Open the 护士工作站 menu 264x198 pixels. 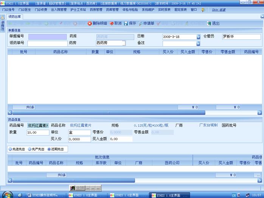[78, 9]
